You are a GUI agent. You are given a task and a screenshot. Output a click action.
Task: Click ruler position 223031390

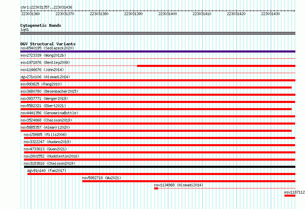pos(133,14)
